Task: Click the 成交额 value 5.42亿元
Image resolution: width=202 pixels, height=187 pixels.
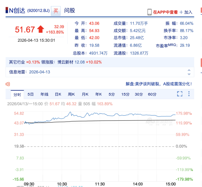Action: pos(138,31)
